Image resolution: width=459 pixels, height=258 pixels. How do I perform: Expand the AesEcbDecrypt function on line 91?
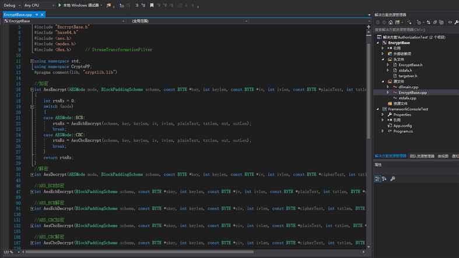[x=32, y=208]
